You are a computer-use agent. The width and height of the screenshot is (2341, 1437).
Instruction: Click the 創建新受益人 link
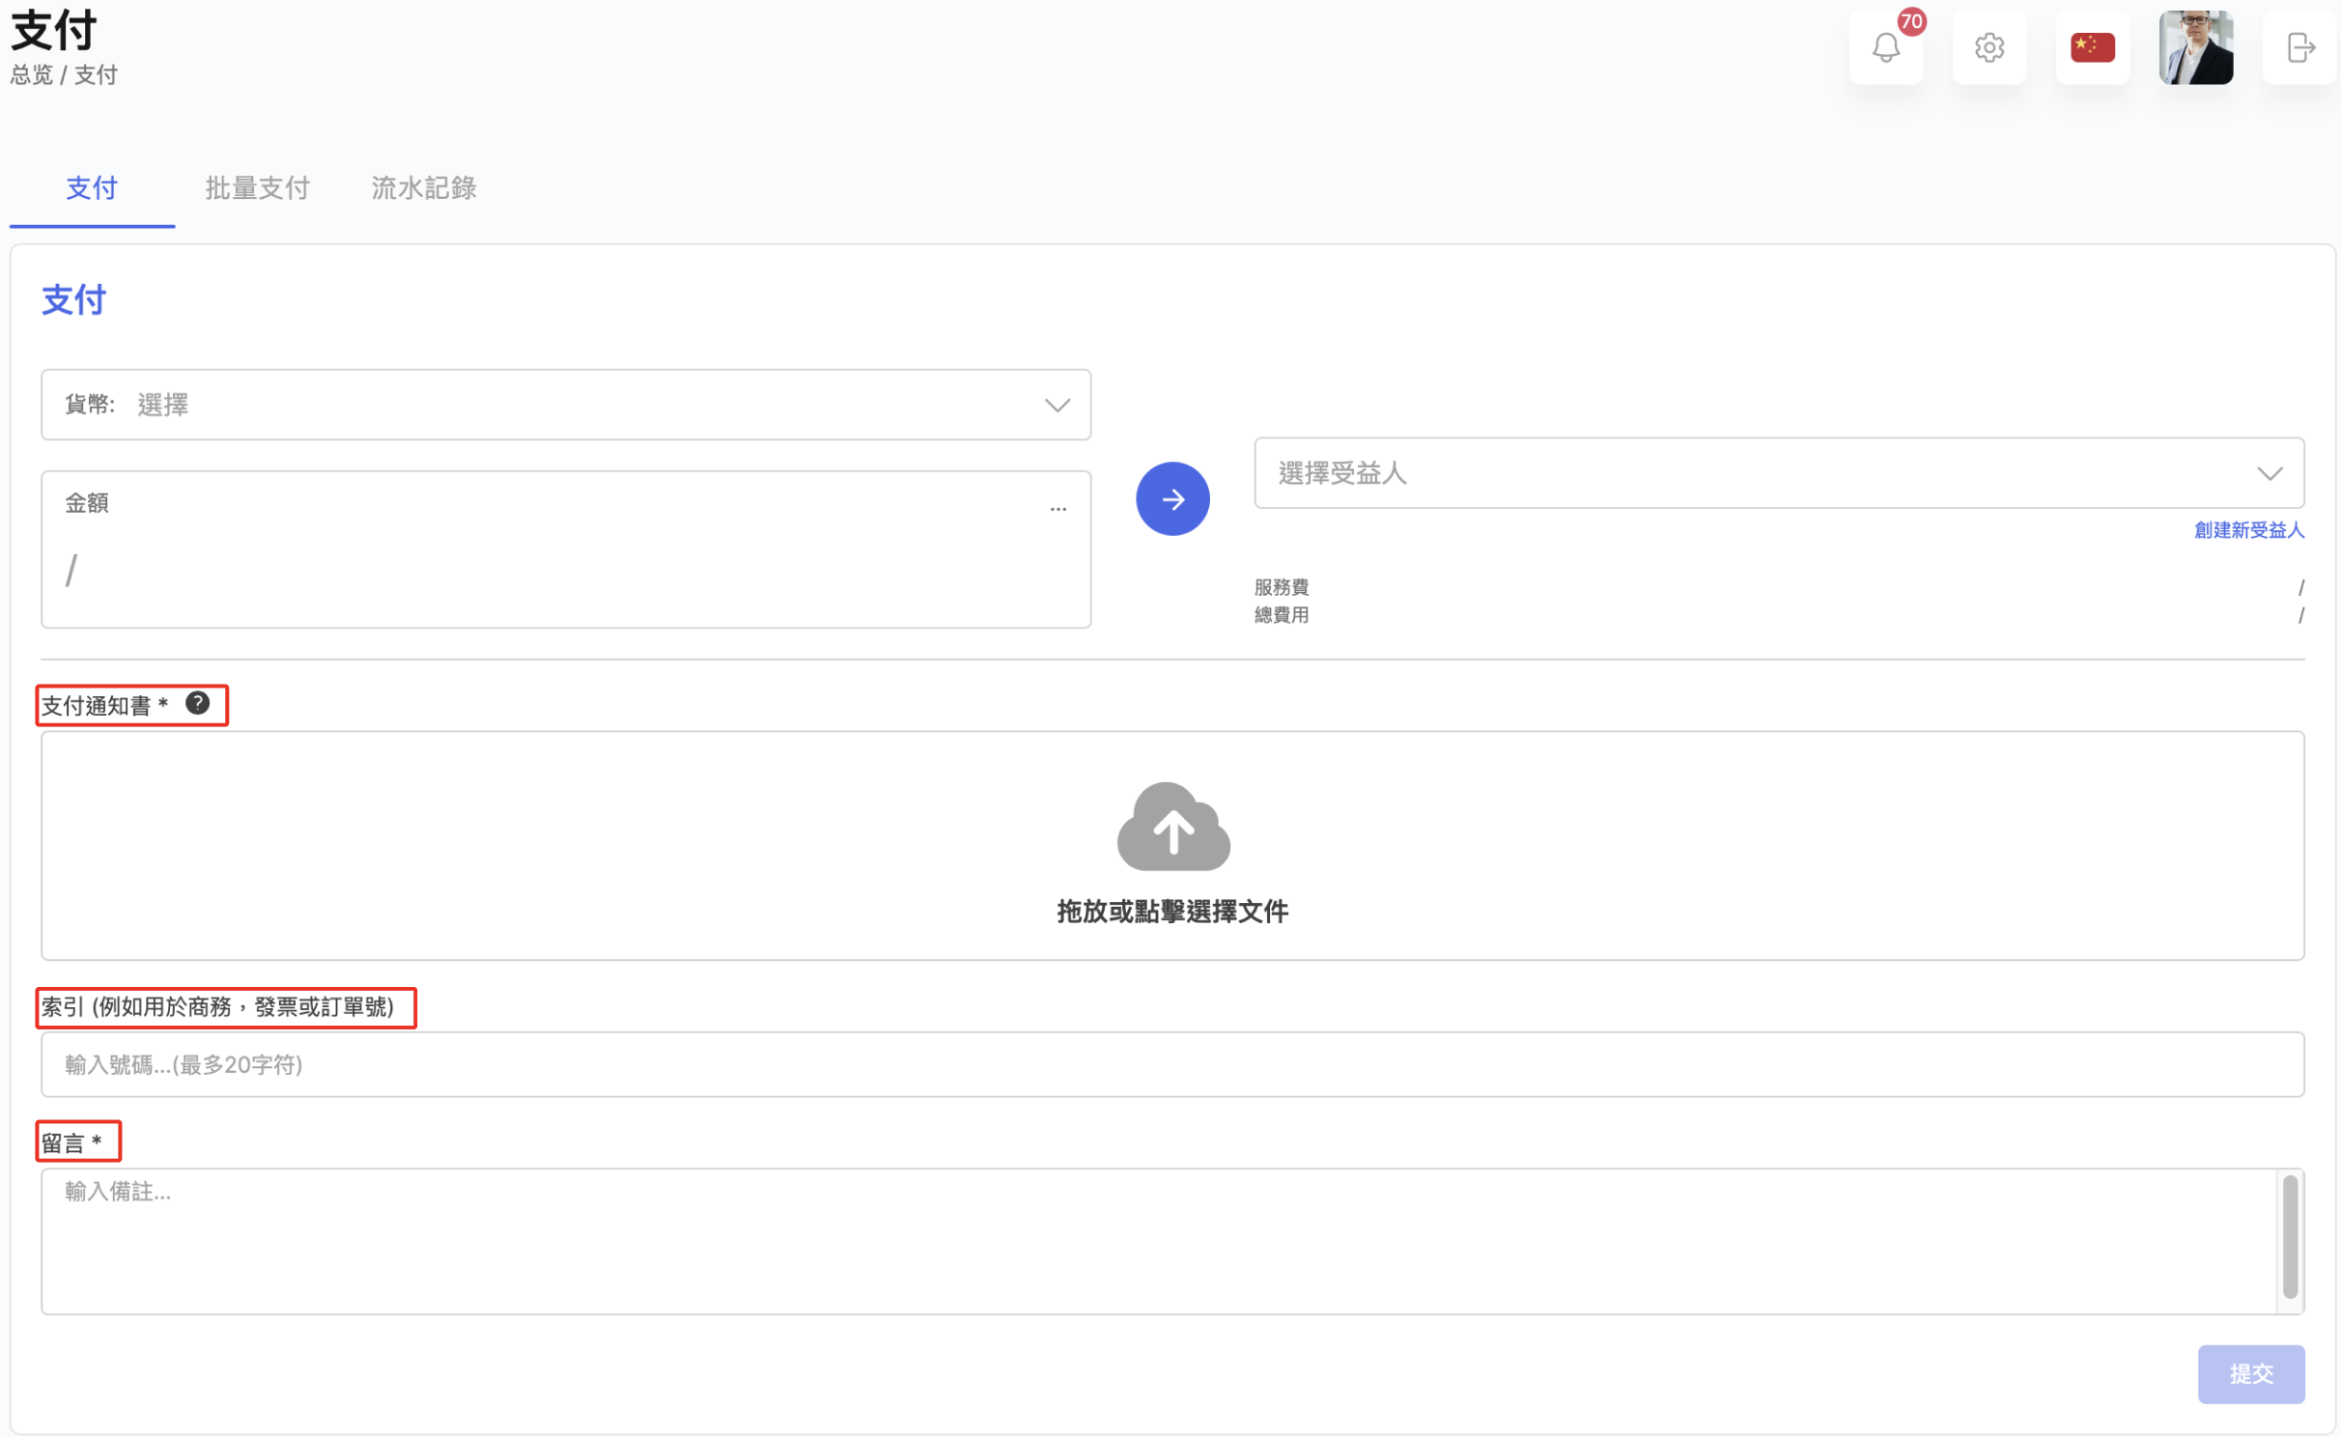[x=2248, y=529]
